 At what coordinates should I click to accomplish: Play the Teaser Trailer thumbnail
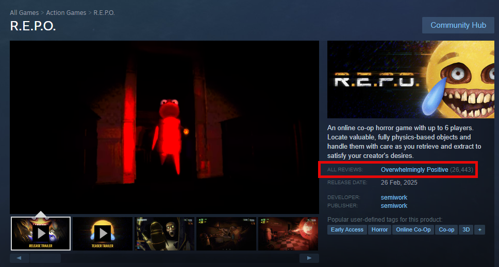103,234
